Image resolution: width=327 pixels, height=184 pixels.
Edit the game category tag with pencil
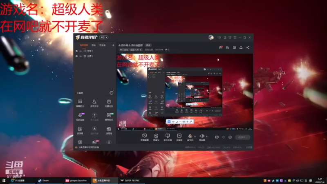pos(131,49)
